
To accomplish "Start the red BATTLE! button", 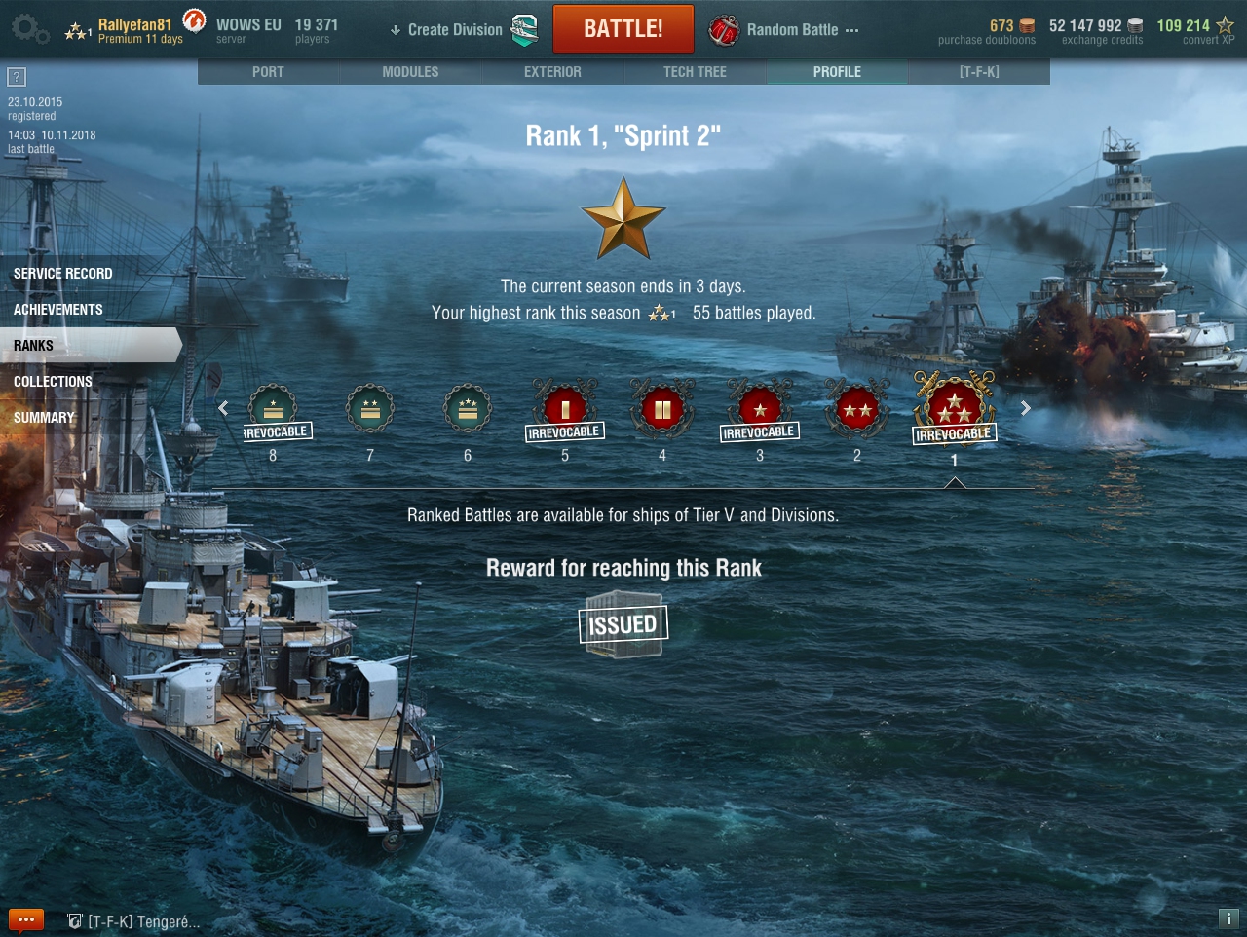I will pyautogui.click(x=623, y=29).
